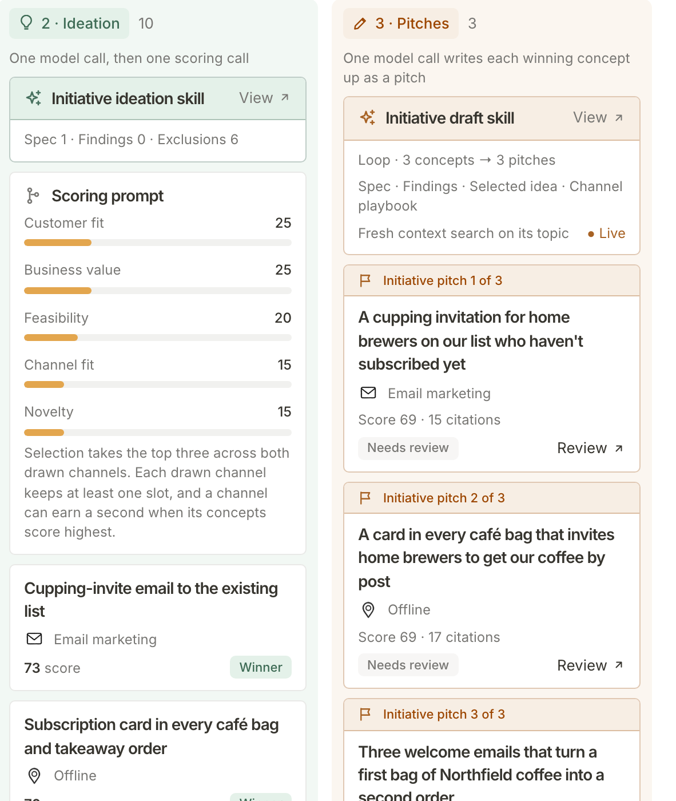Open the 3 · Pitches stage tab
This screenshot has width=676, height=801.
pyautogui.click(x=401, y=23)
